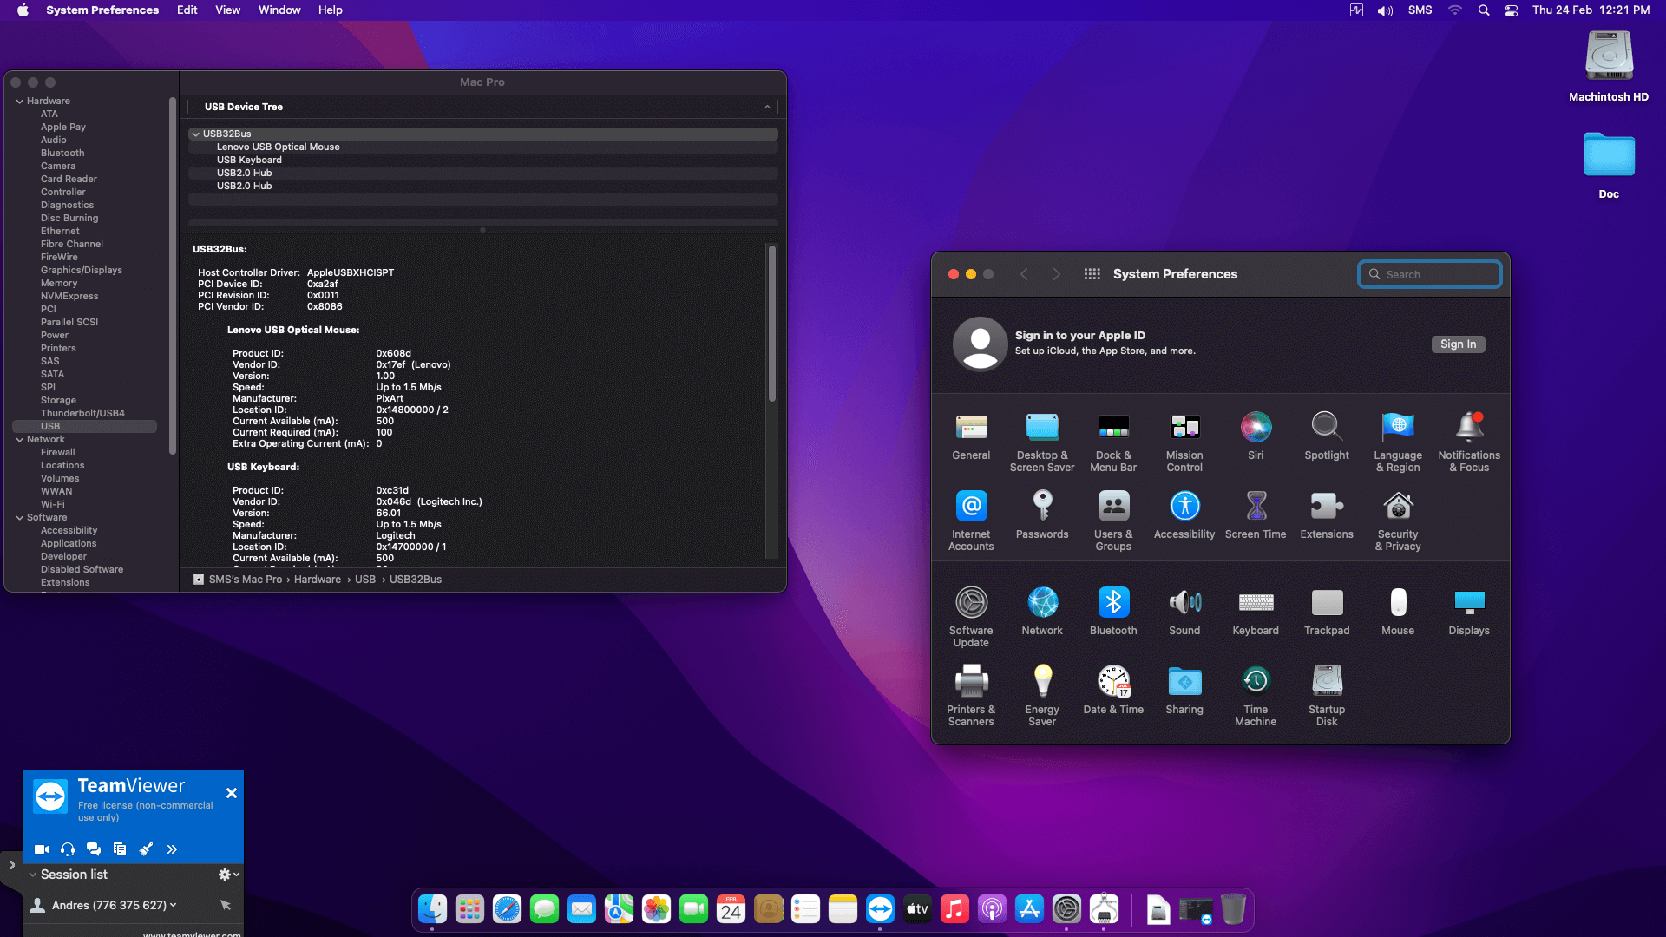Open the Bluetooth preference pane

click(x=1113, y=612)
